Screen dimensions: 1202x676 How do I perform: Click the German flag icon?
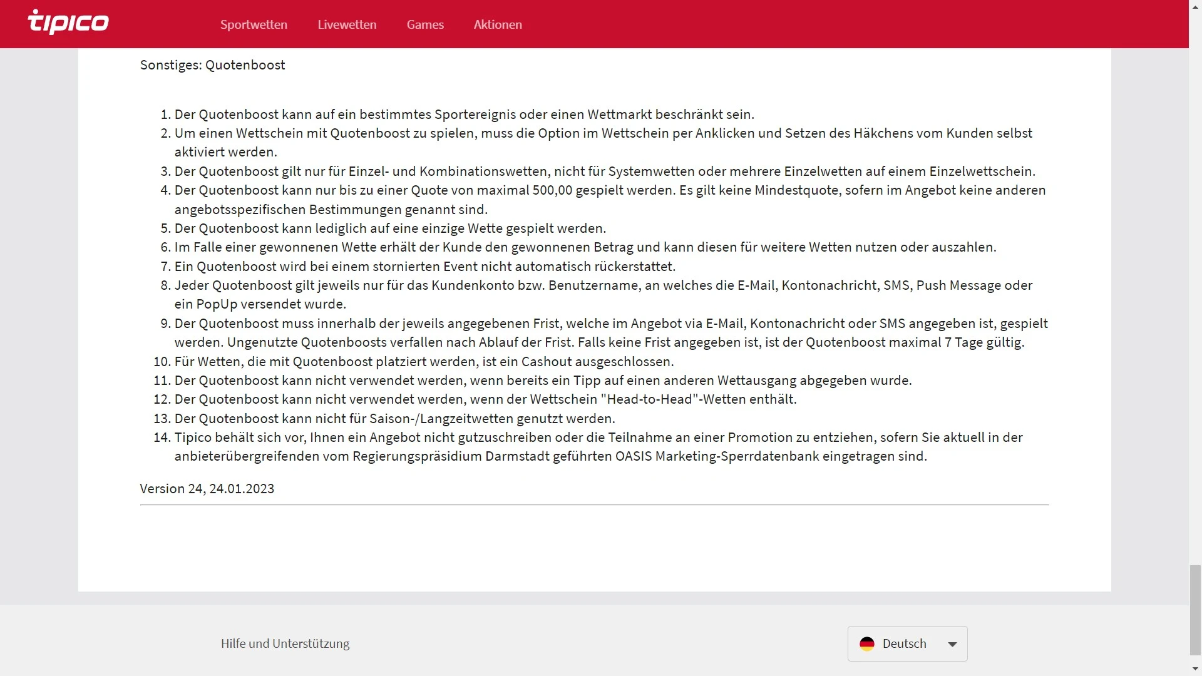[867, 643]
